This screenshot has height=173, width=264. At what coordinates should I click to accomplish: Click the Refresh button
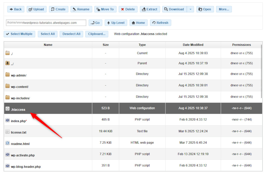pyautogui.click(x=161, y=22)
